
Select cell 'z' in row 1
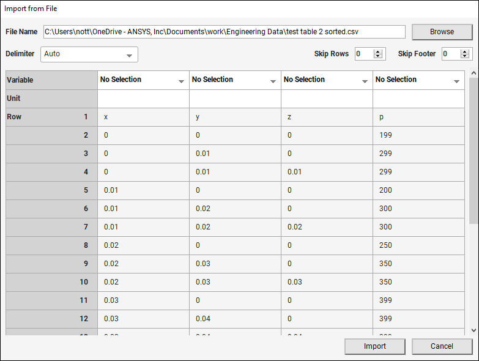tap(327, 117)
